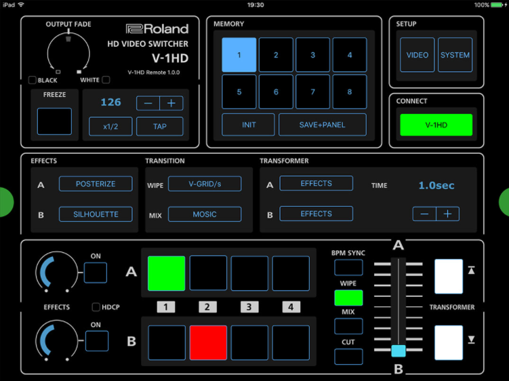
Task: Tap the upper TRANSFORMER pad
Action: [x=449, y=277]
